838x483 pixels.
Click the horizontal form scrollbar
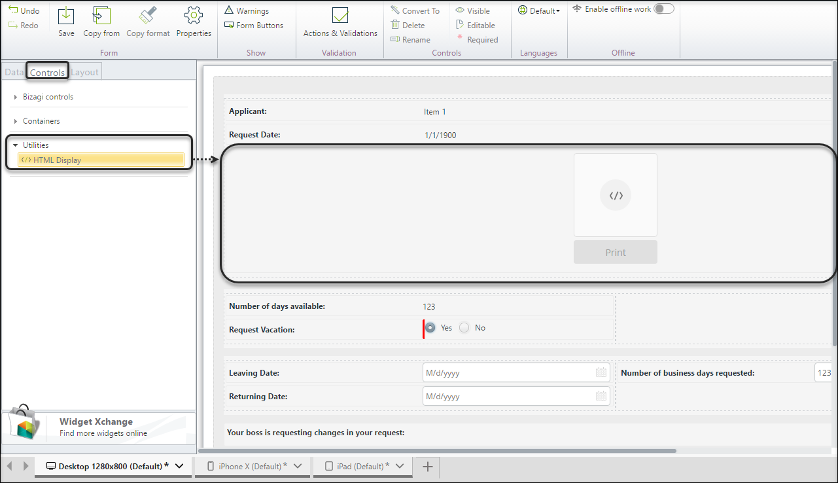437,450
